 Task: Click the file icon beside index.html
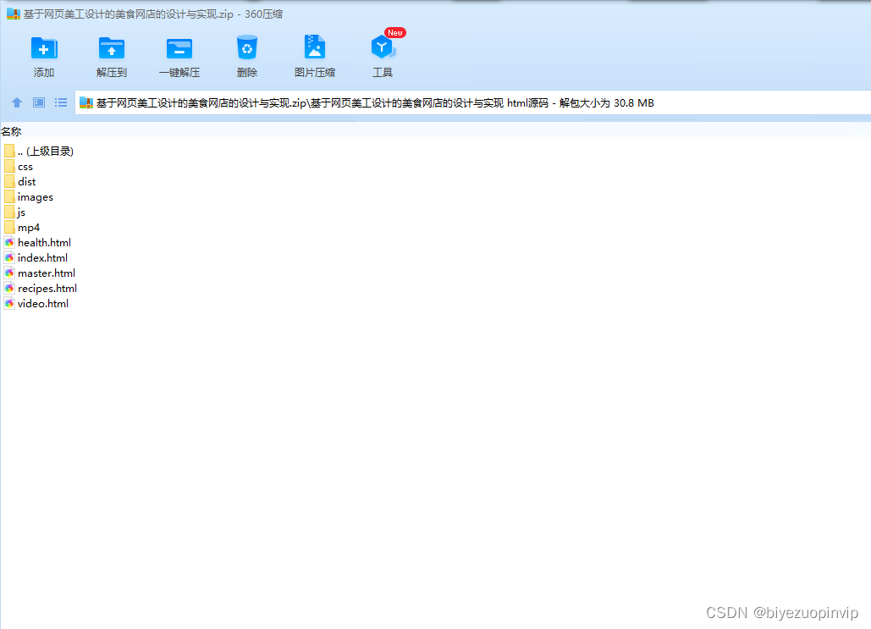click(9, 258)
